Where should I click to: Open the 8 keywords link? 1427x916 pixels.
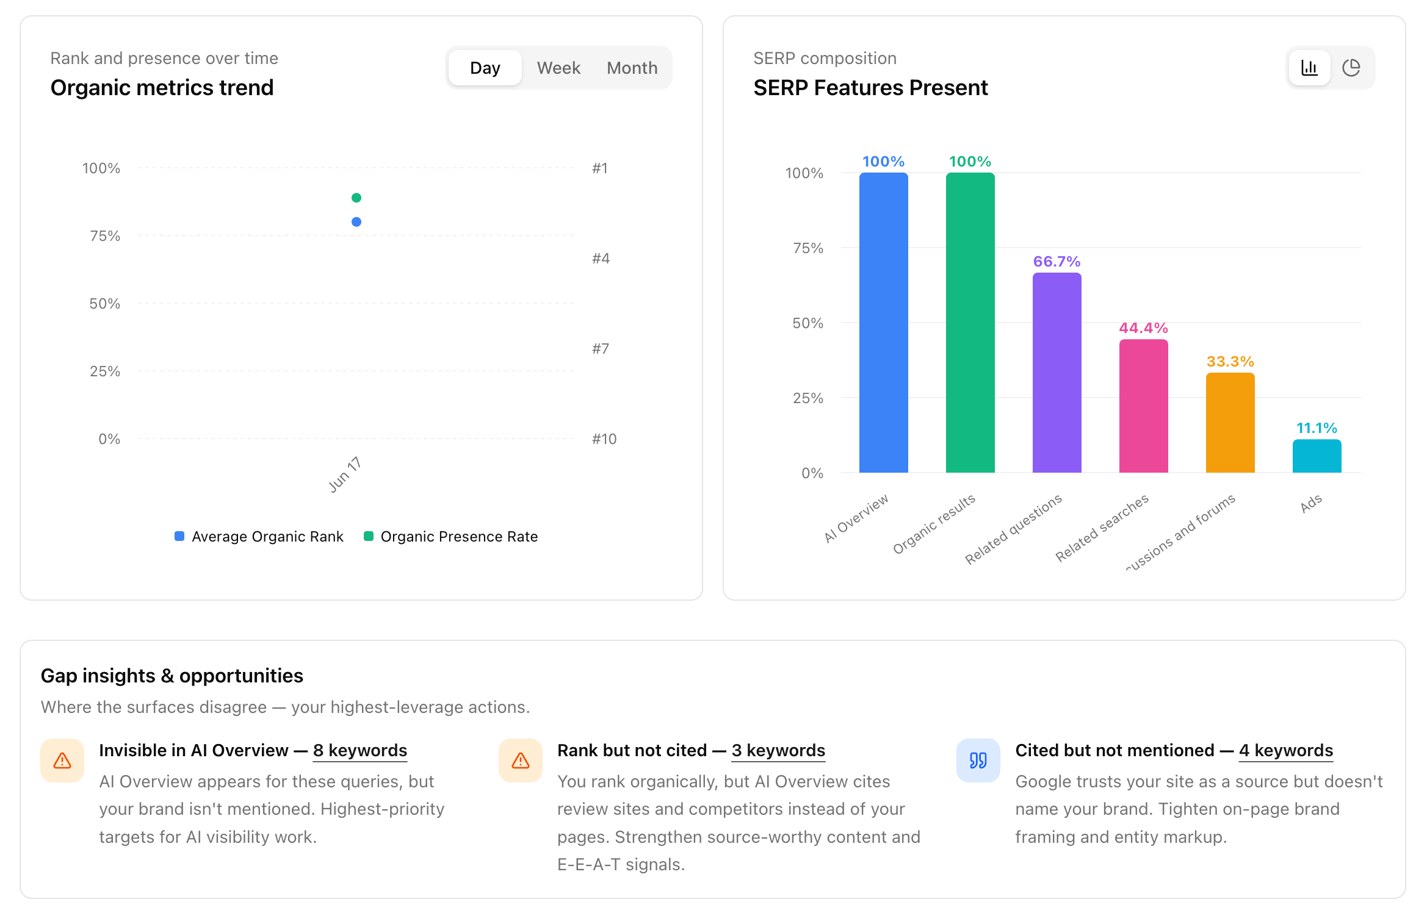point(360,750)
